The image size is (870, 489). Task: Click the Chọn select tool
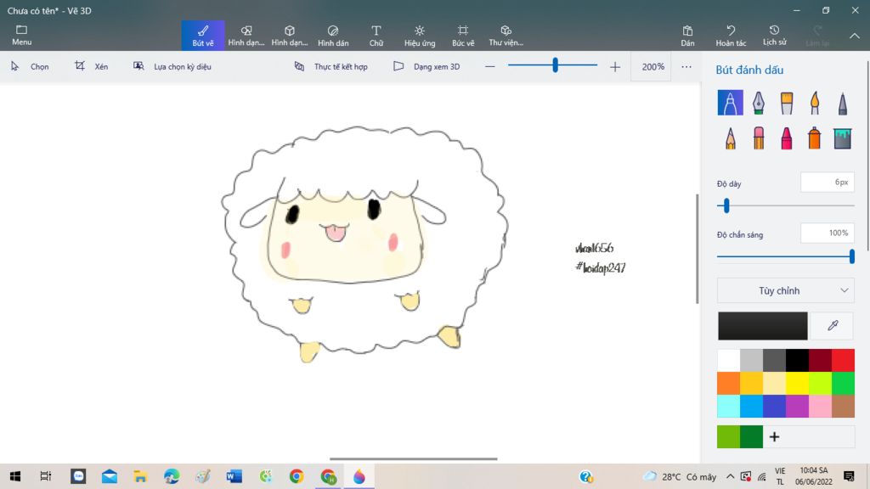pos(30,66)
